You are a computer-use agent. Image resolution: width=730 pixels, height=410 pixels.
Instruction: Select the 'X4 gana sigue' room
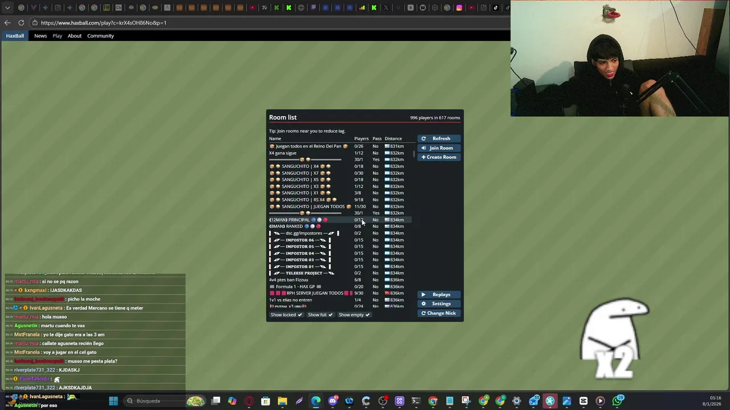[340, 153]
